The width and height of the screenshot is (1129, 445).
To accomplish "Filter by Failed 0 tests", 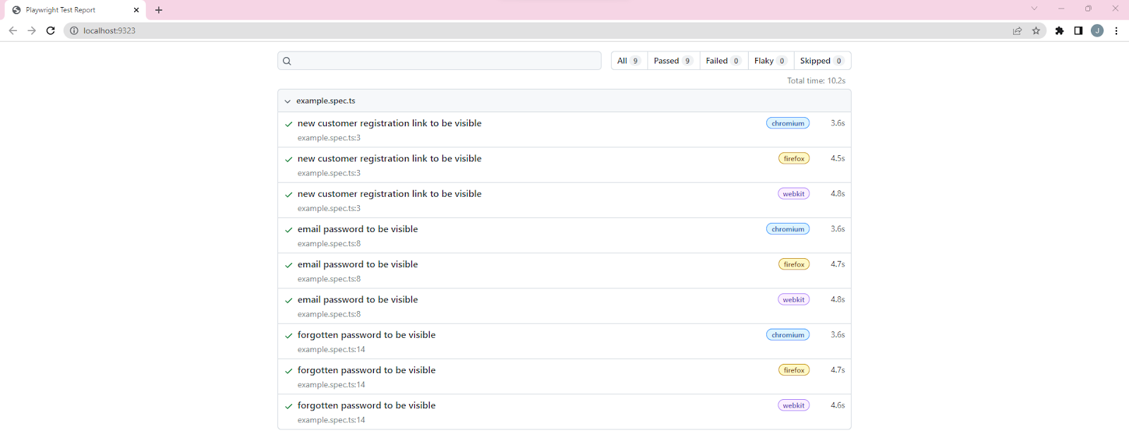I will coord(723,61).
